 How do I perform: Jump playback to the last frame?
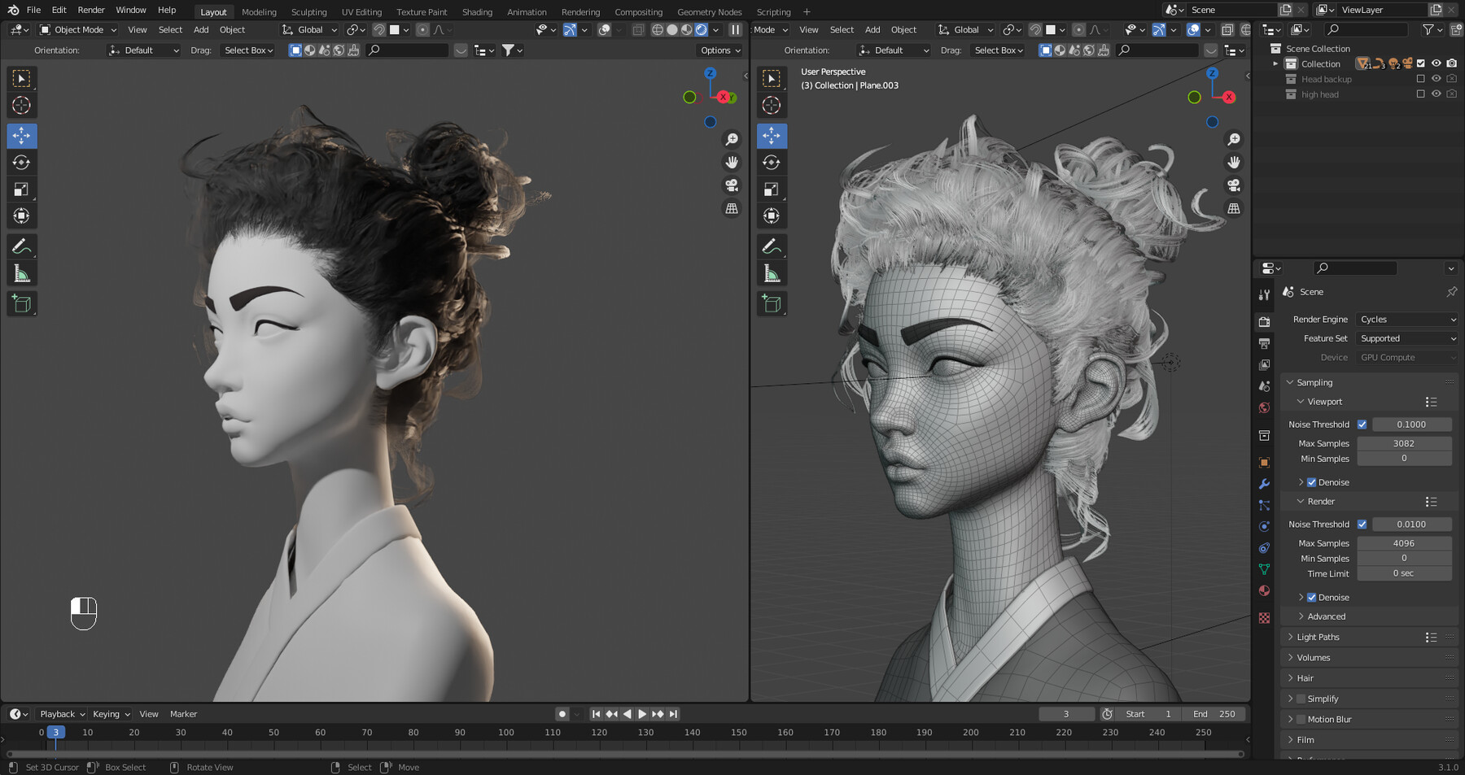coord(672,713)
